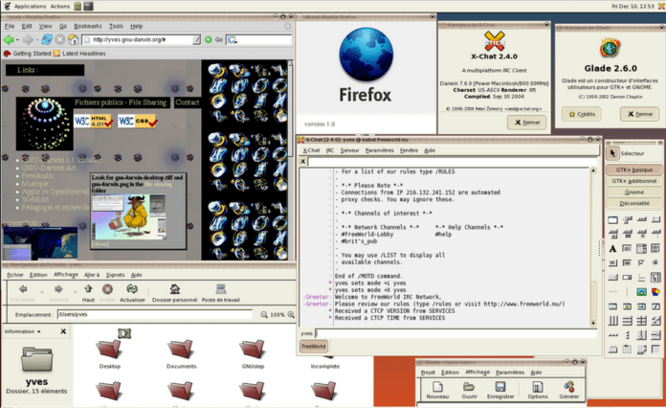
Task: Select GTK+ additionnel palette group
Action: [634, 181]
